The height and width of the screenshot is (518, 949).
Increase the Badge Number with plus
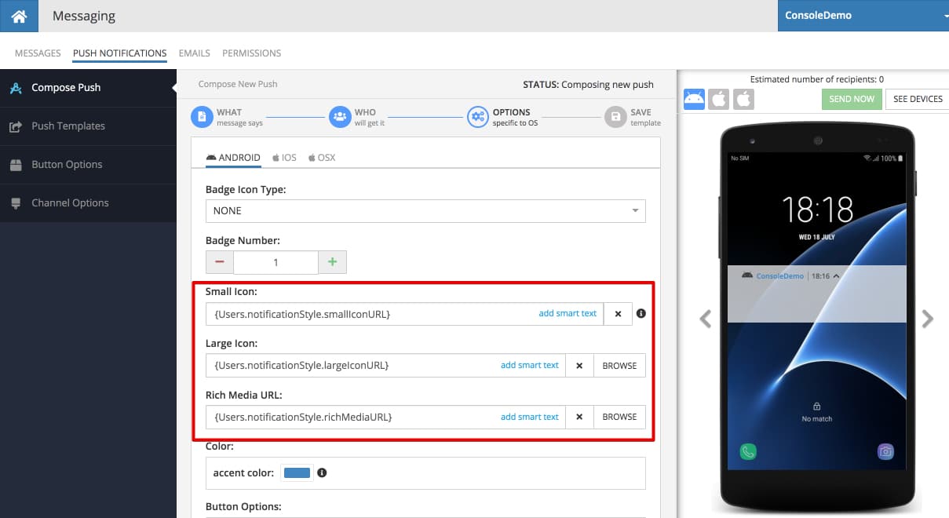[332, 262]
